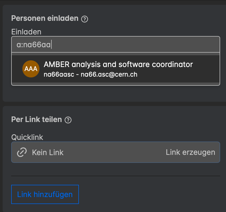Click empty area right of typed invite text
Screen dimensions: 226x212
(x=133, y=44)
